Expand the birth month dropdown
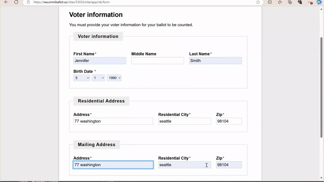The width and height of the screenshot is (324, 182). [x=82, y=78]
